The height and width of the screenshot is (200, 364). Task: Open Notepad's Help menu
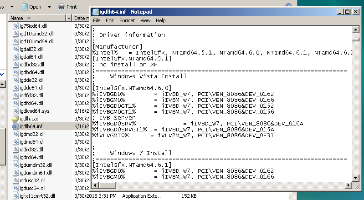pyautogui.click(x=160, y=20)
